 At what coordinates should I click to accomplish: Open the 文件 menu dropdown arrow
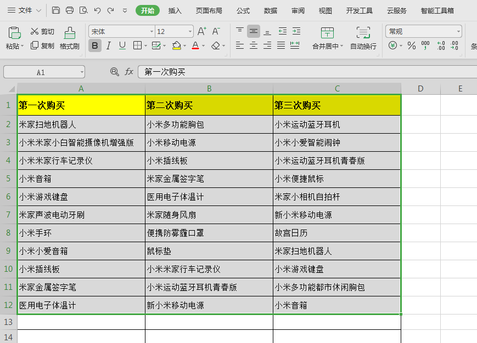point(38,10)
